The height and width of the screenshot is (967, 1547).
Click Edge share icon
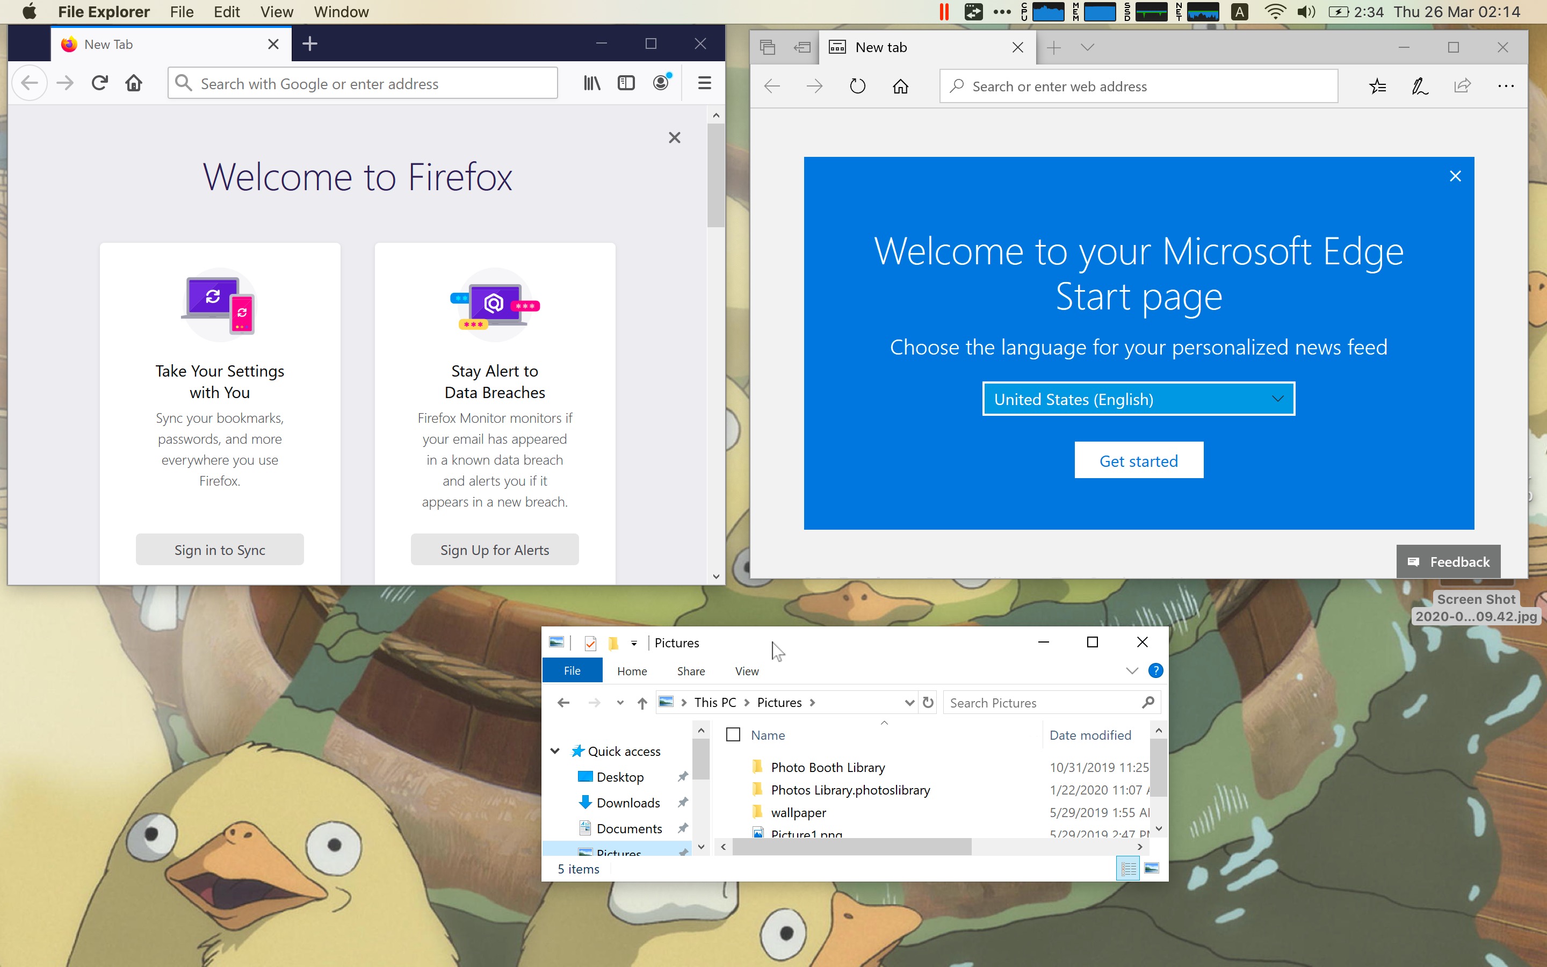pyautogui.click(x=1463, y=86)
